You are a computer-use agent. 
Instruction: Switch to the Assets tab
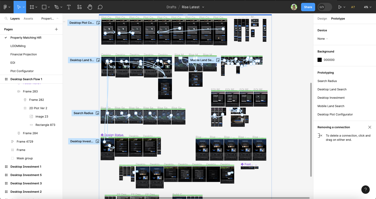pyautogui.click(x=28, y=19)
